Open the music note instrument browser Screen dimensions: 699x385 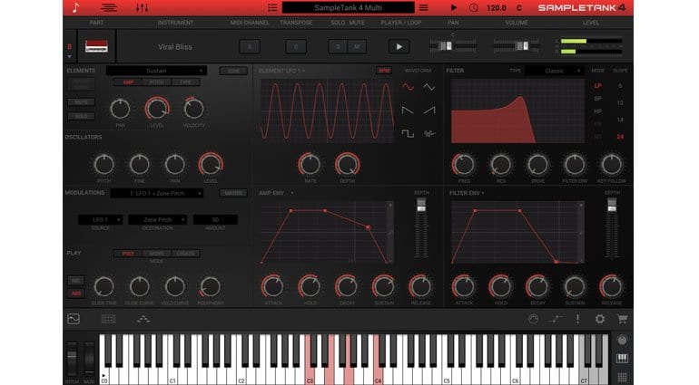click(x=75, y=7)
